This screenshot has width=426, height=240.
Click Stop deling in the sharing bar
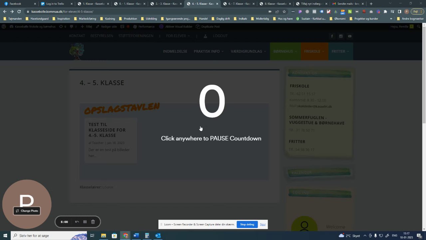coord(247,224)
